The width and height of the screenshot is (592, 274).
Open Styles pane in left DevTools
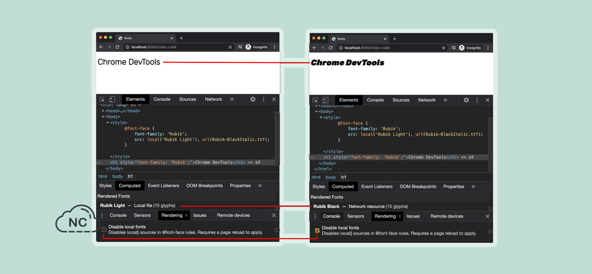[x=106, y=186]
